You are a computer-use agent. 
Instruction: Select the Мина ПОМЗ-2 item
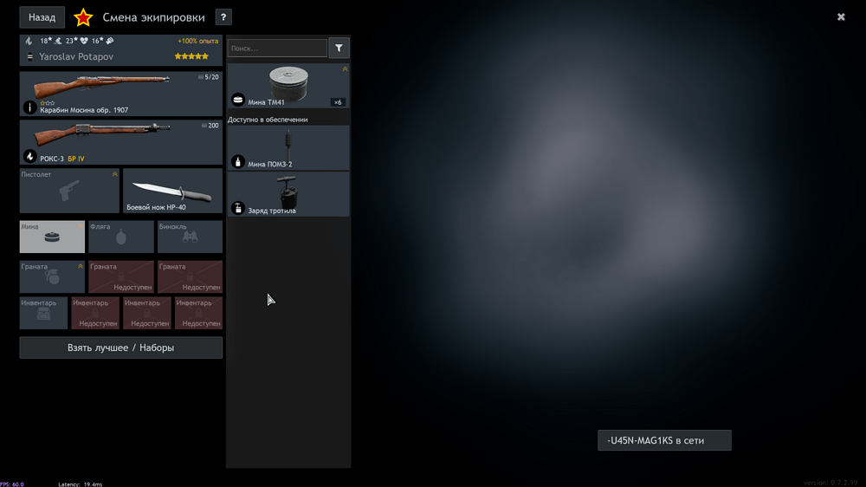tap(288, 148)
